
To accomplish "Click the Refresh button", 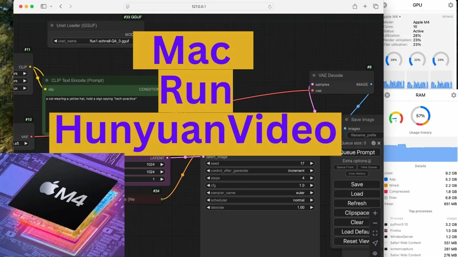I will [357, 203].
